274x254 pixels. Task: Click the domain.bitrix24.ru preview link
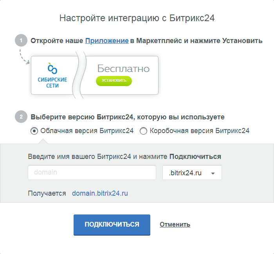coord(100,193)
